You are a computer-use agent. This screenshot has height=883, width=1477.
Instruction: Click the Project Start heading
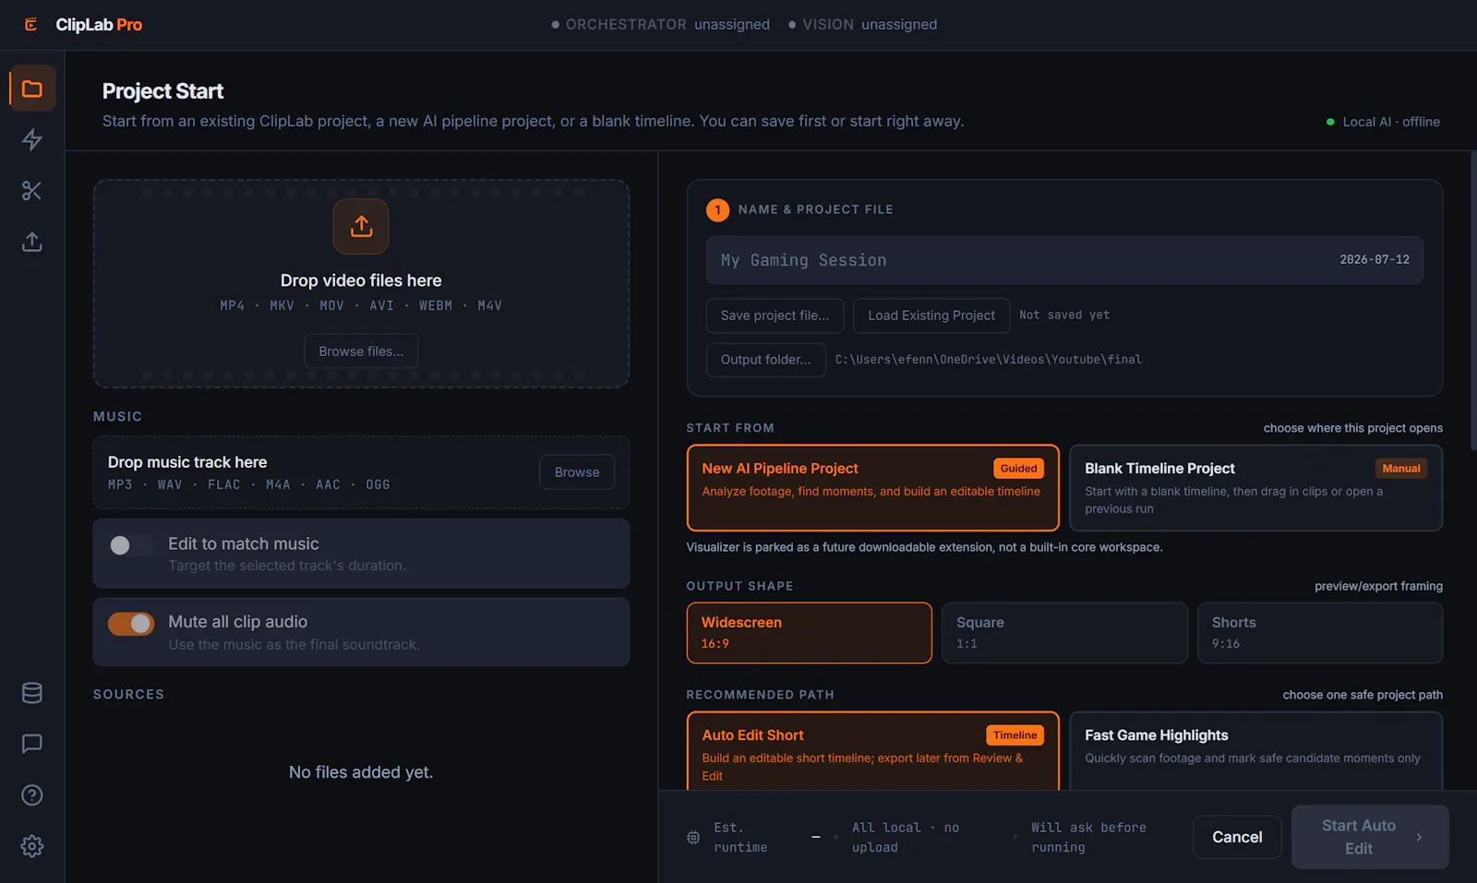pos(162,91)
